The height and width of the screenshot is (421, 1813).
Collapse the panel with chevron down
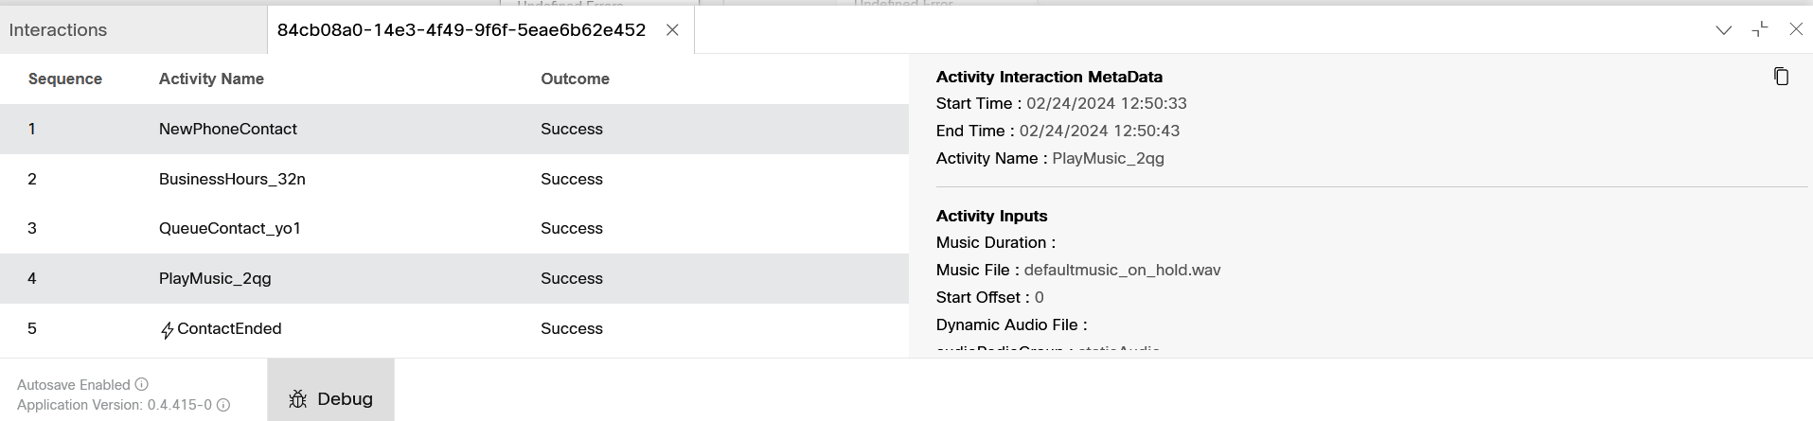click(x=1724, y=30)
